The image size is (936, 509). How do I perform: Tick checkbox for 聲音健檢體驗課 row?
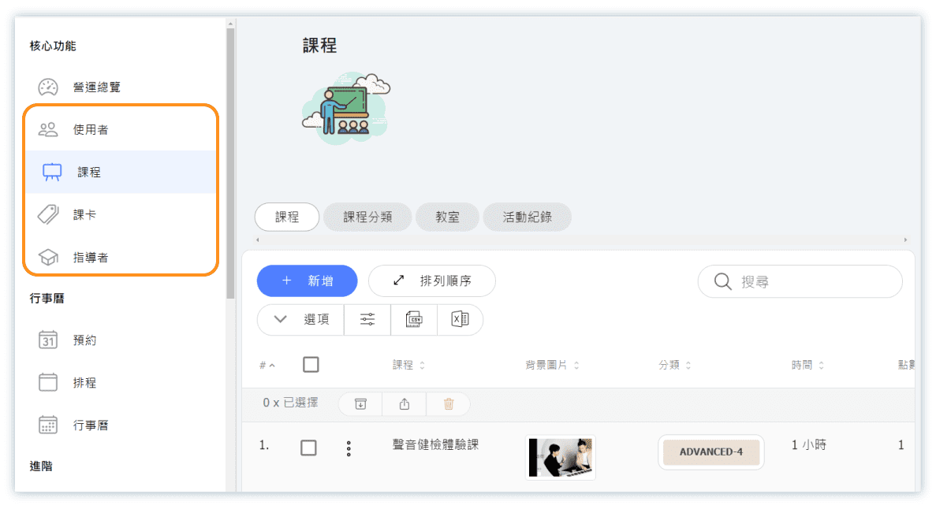(x=308, y=448)
